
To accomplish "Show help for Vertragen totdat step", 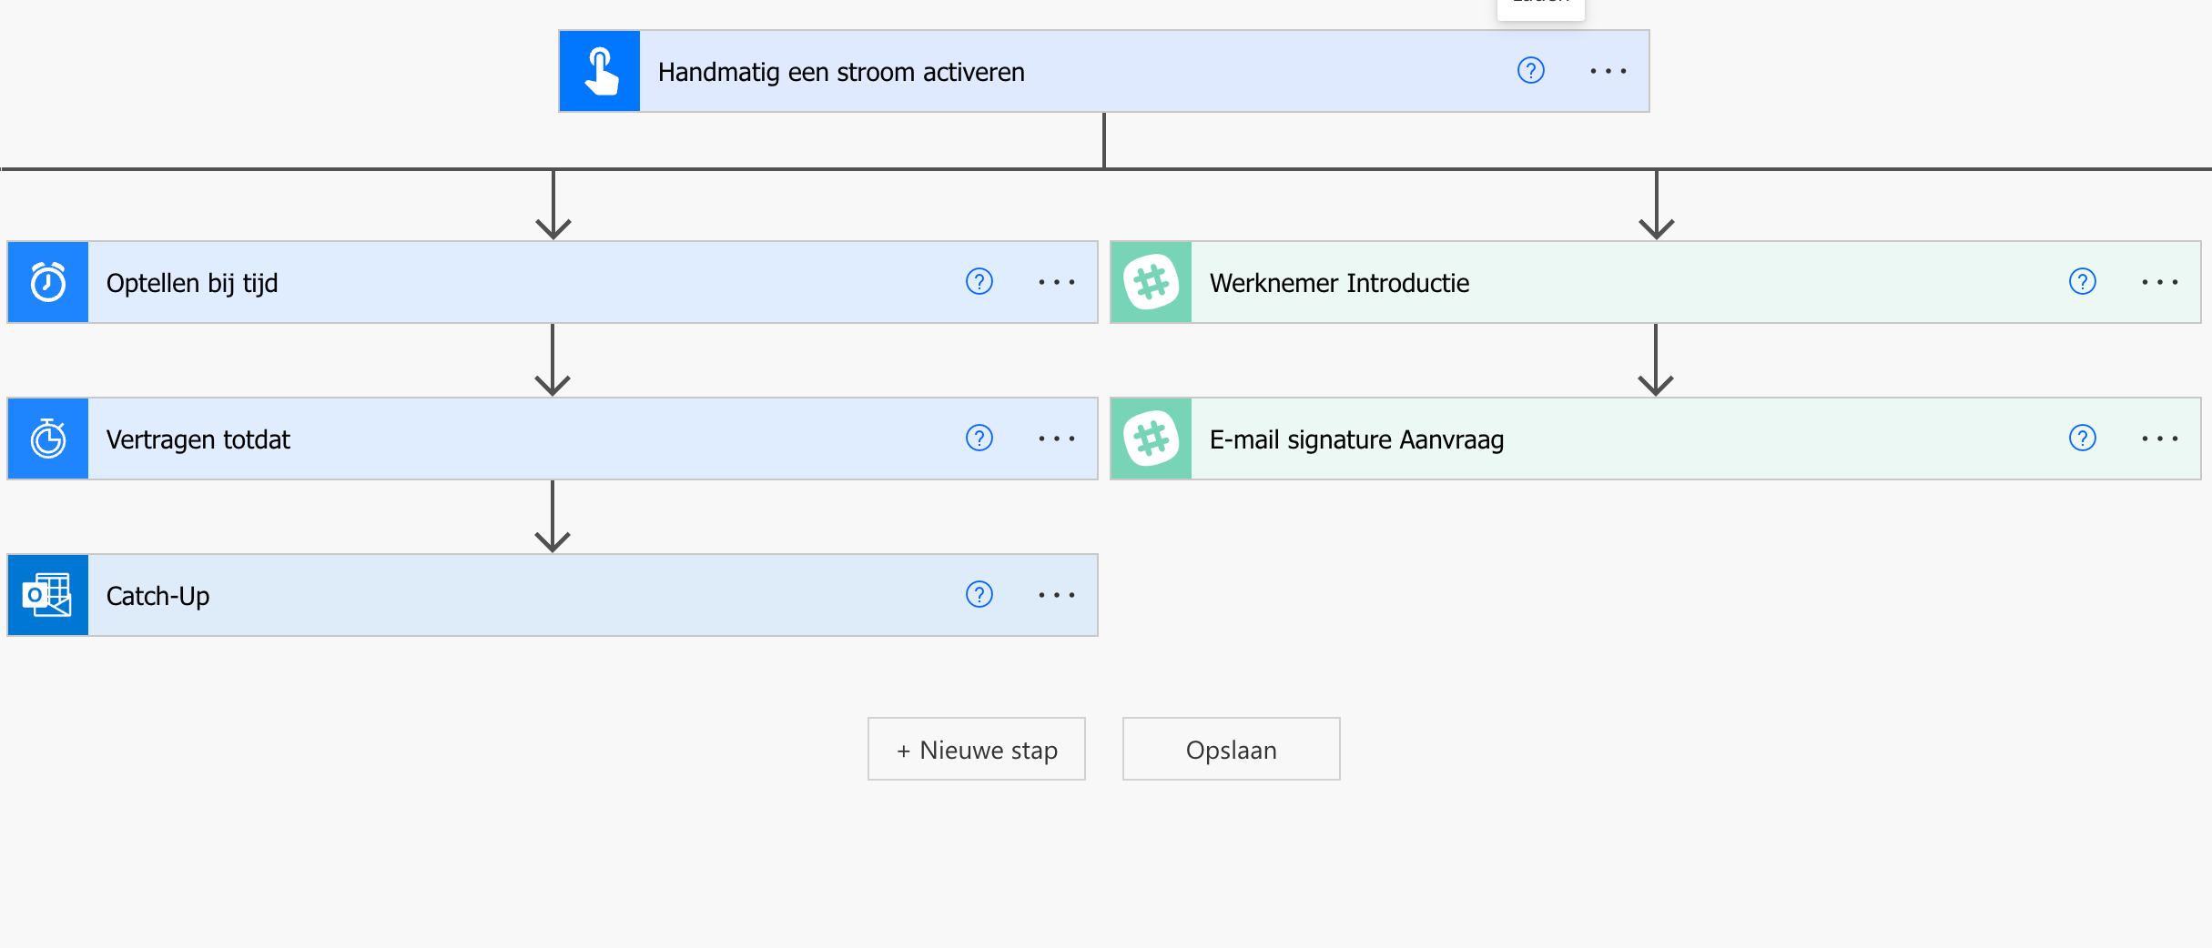I will click(x=979, y=439).
